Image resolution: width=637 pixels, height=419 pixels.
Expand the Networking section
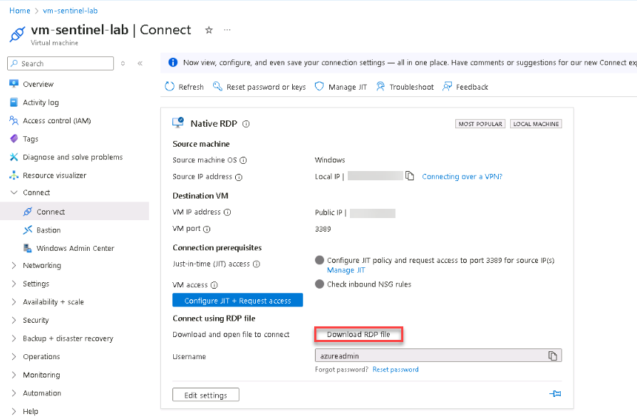coord(14,265)
